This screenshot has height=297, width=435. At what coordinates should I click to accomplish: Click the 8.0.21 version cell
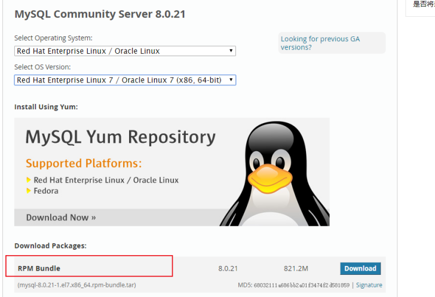(228, 268)
